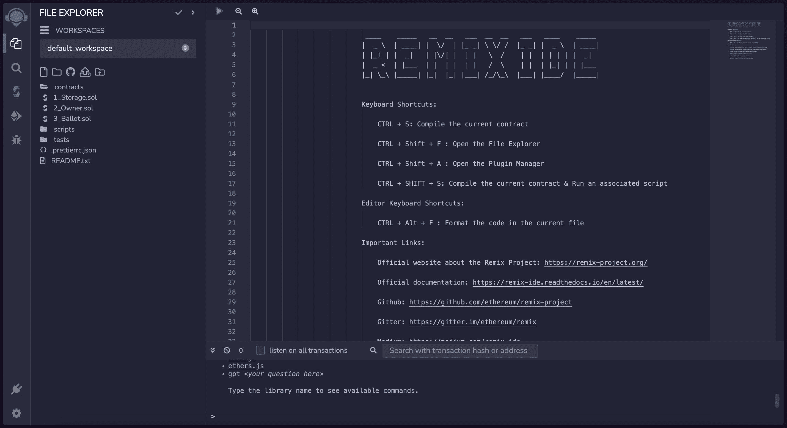This screenshot has height=428, width=787.
Task: Click the zoom in magnifier icon
Action: [255, 11]
